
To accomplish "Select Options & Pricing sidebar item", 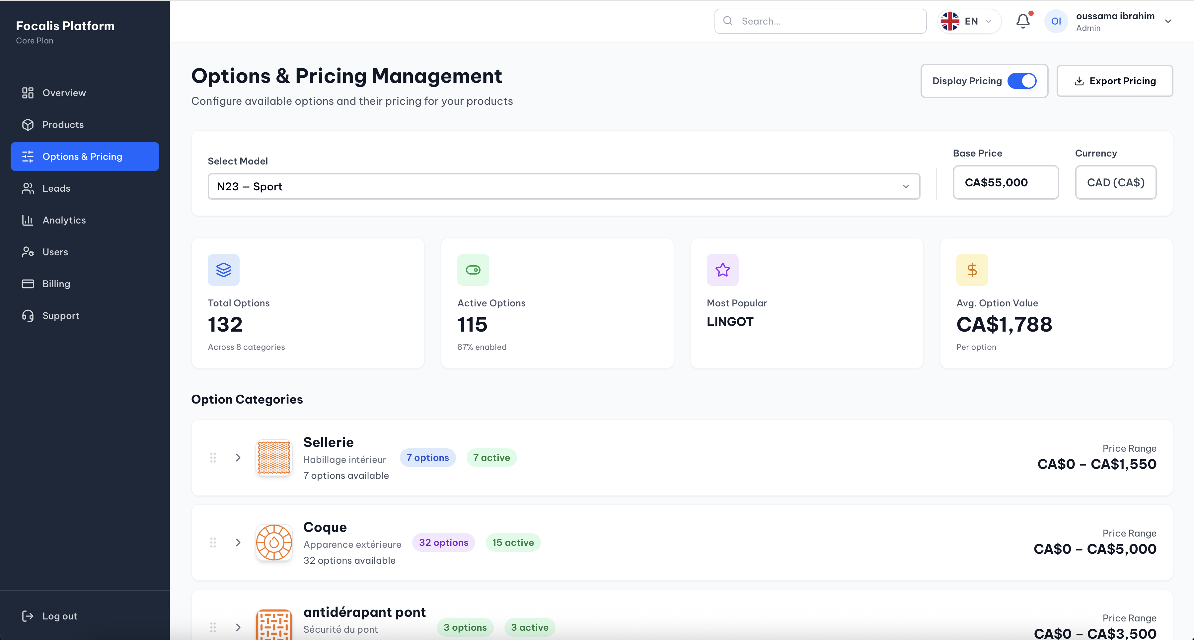I will [x=85, y=157].
